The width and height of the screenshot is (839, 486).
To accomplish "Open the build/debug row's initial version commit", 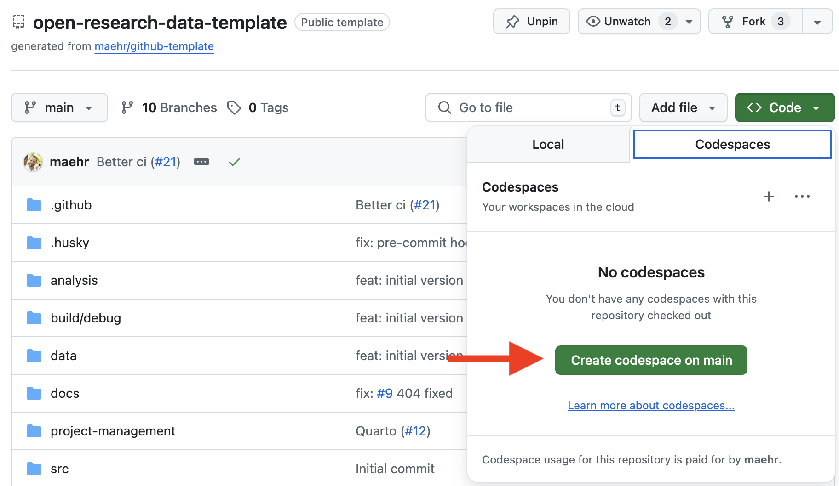I will 409,318.
